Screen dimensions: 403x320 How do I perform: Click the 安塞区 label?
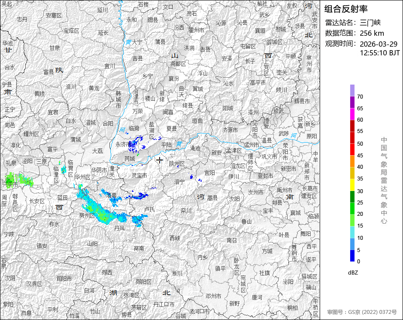[54, 15]
